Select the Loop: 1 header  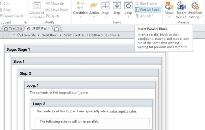pos(90,85)
